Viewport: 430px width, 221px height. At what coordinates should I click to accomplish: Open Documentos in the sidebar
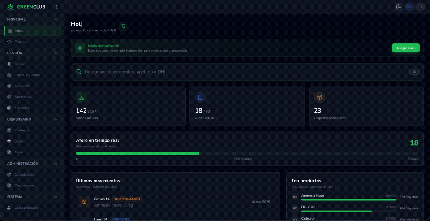33,185
